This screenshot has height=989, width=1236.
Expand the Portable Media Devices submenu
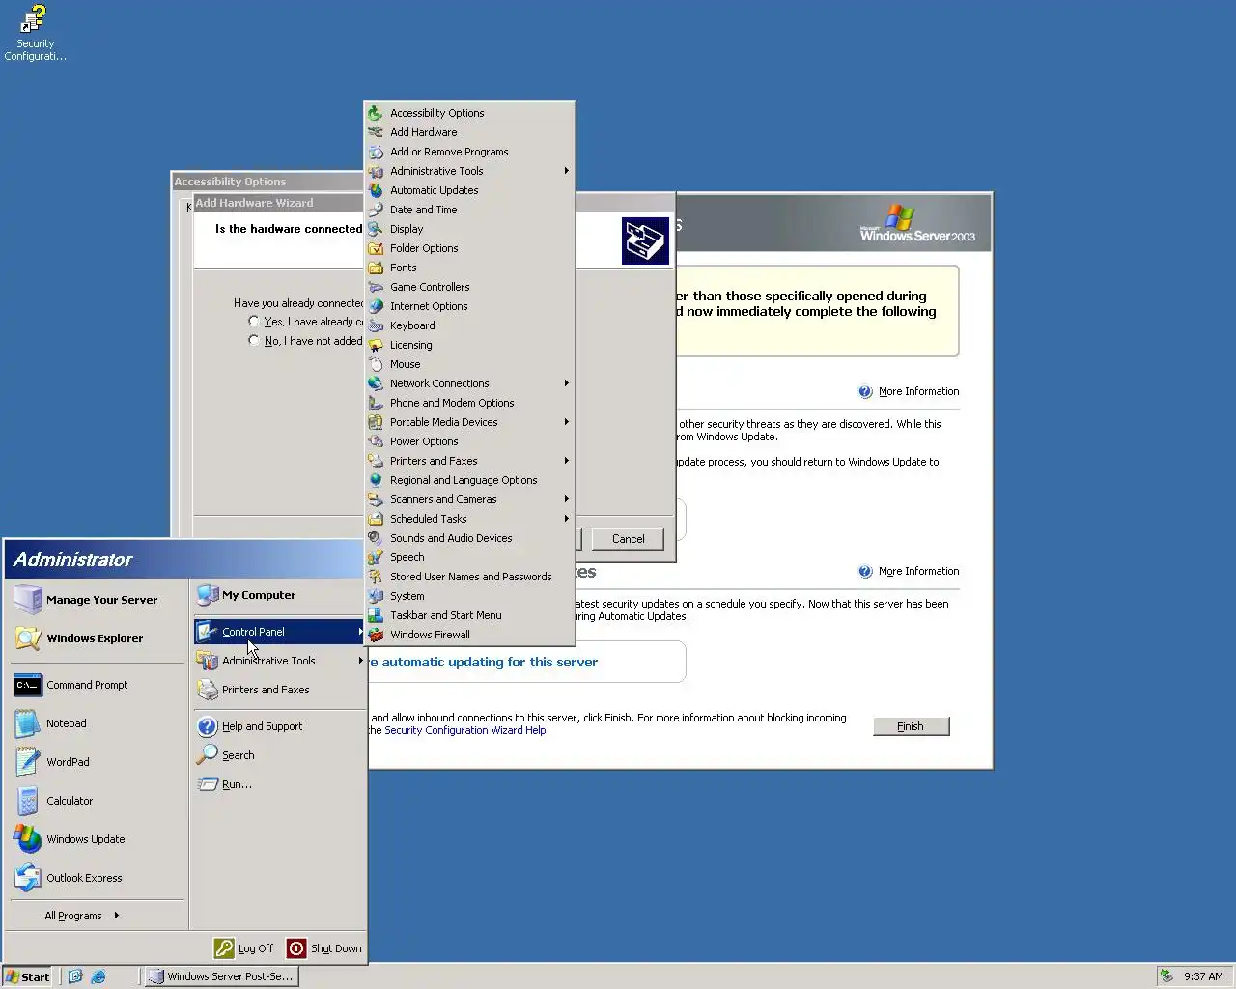click(x=567, y=422)
